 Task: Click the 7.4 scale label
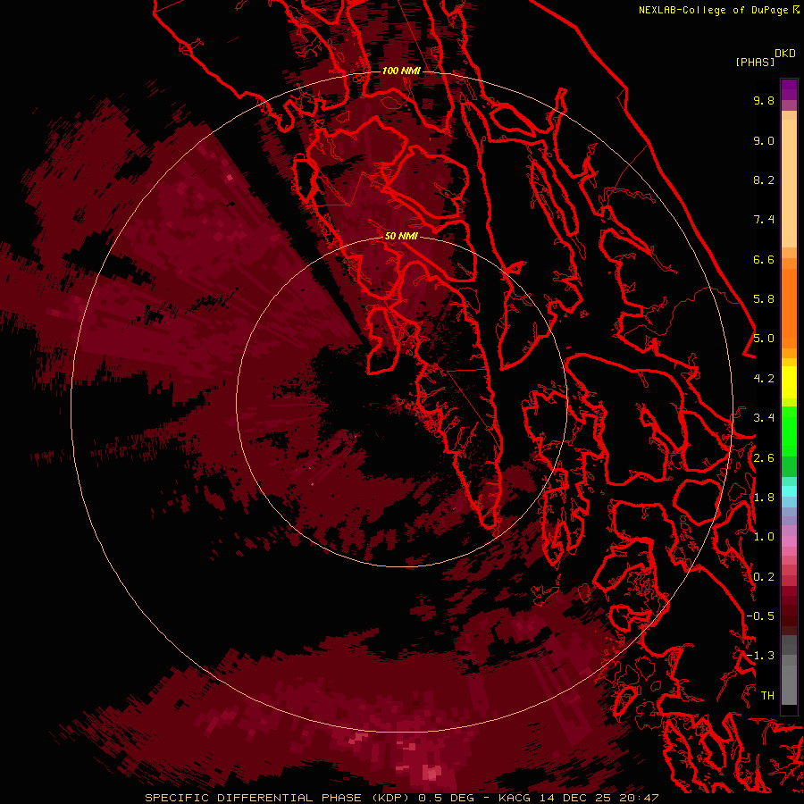click(x=764, y=220)
